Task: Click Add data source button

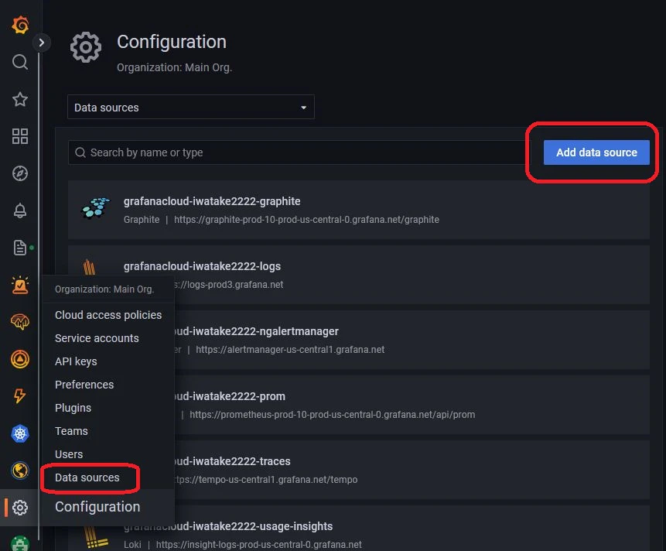Action: [596, 152]
